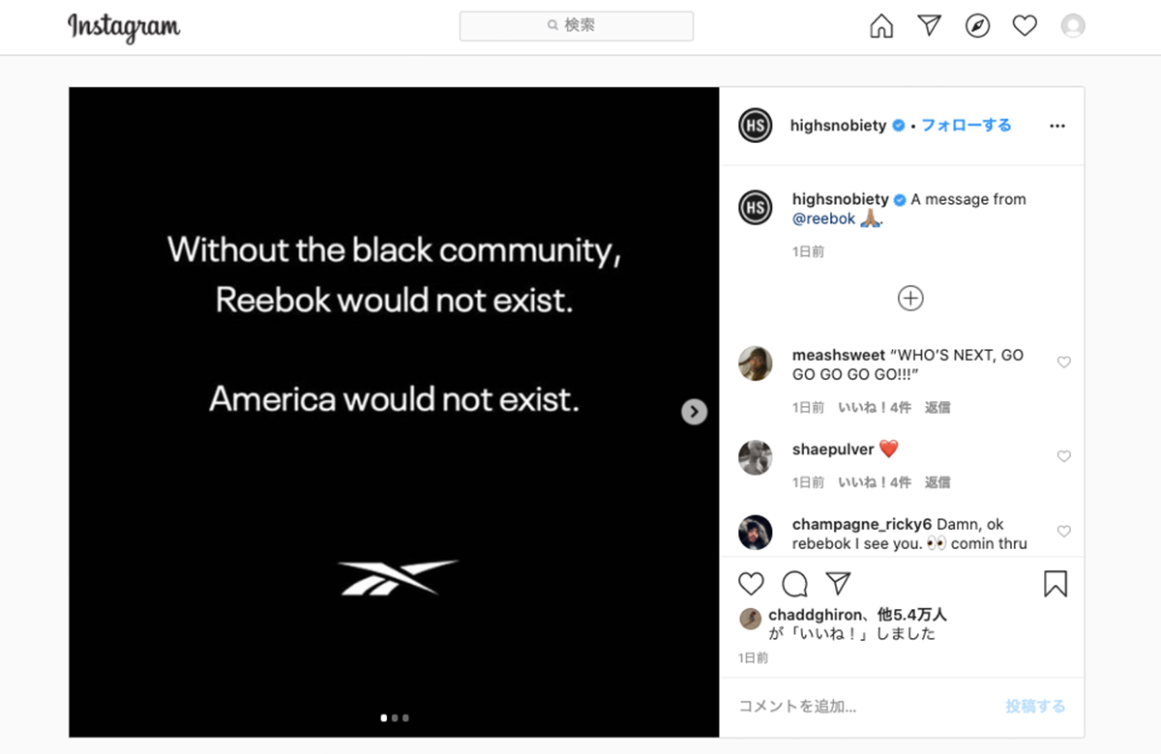The image size is (1161, 754).
Task: Load more comments with plus button
Action: coord(910,298)
